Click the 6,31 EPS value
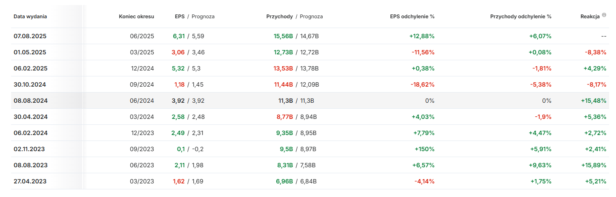The height and width of the screenshot is (197, 616). (179, 36)
